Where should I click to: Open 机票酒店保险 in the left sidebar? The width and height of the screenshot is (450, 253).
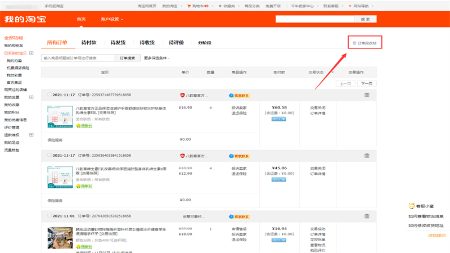[x=18, y=68]
